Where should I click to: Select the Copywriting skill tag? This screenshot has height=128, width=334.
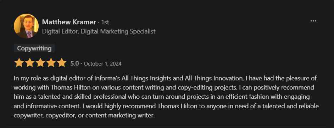pyautogui.click(x=34, y=48)
